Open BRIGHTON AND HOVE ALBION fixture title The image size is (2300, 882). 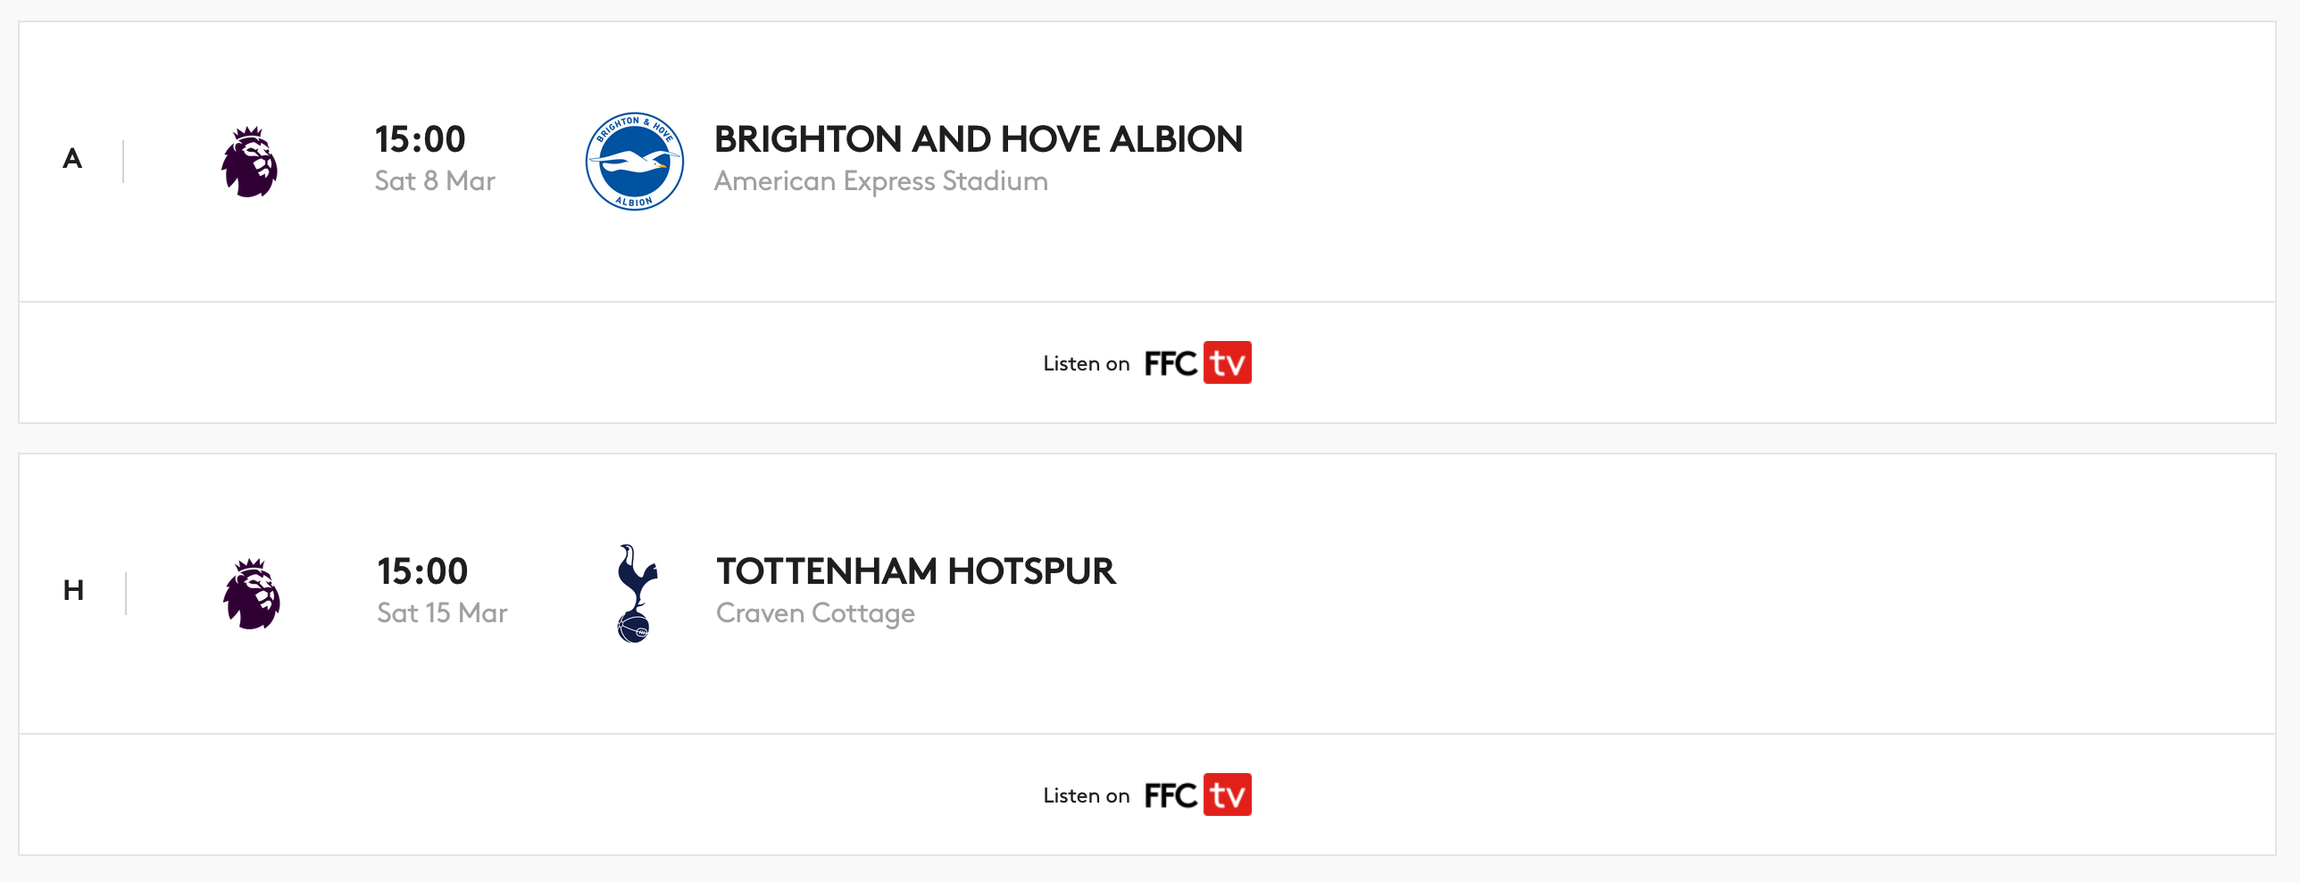(979, 139)
